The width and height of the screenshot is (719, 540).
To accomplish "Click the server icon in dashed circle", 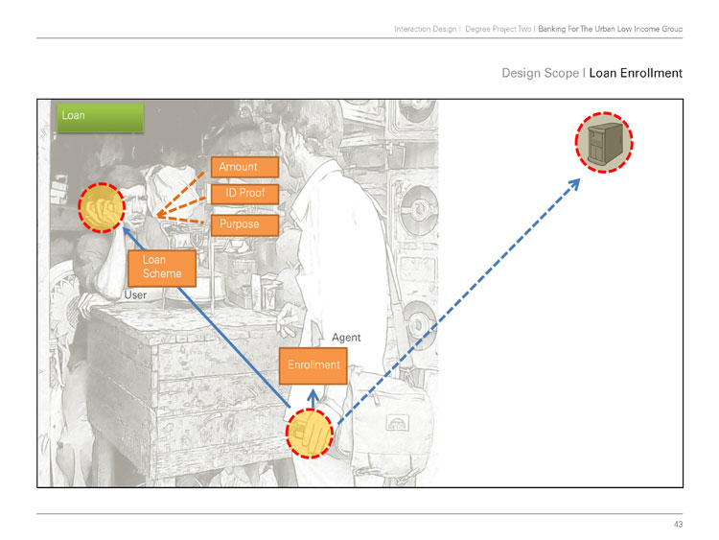I will (x=604, y=142).
